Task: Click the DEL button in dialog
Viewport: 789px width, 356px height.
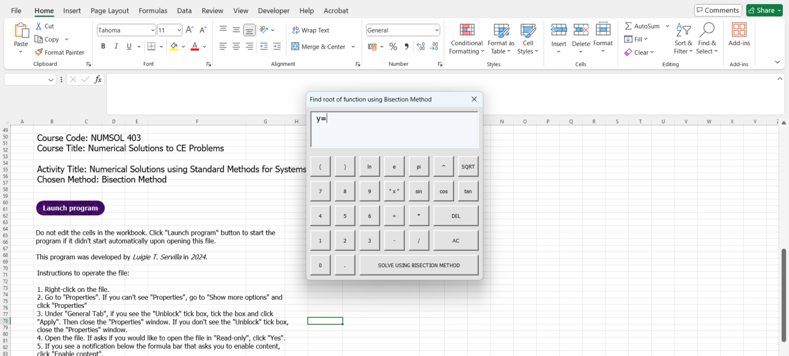Action: click(456, 216)
